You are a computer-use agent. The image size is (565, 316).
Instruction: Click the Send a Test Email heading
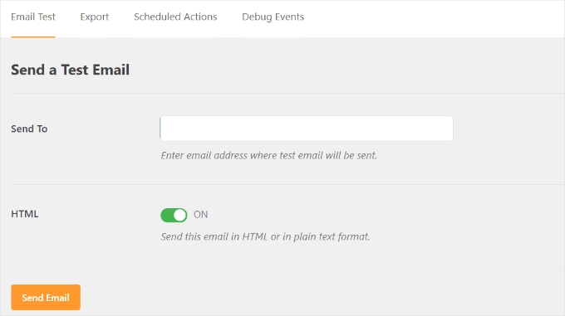(70, 70)
